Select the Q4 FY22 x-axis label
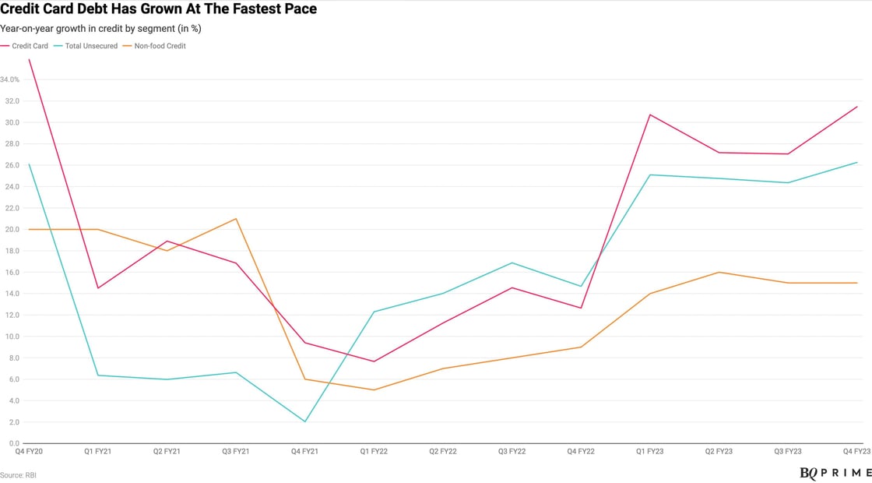Screen dimensions: 872x483 (x=581, y=451)
